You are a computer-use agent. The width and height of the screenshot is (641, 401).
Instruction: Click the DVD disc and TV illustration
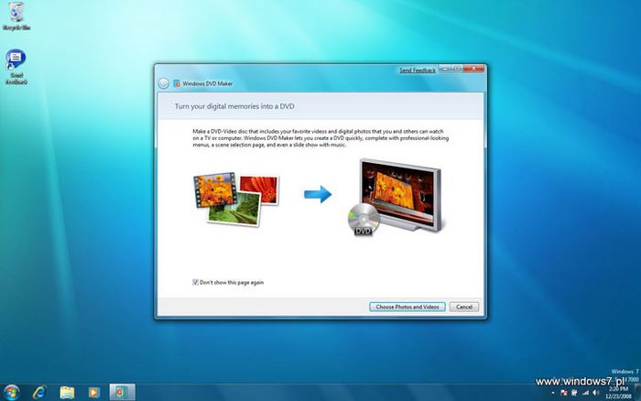coord(395,197)
